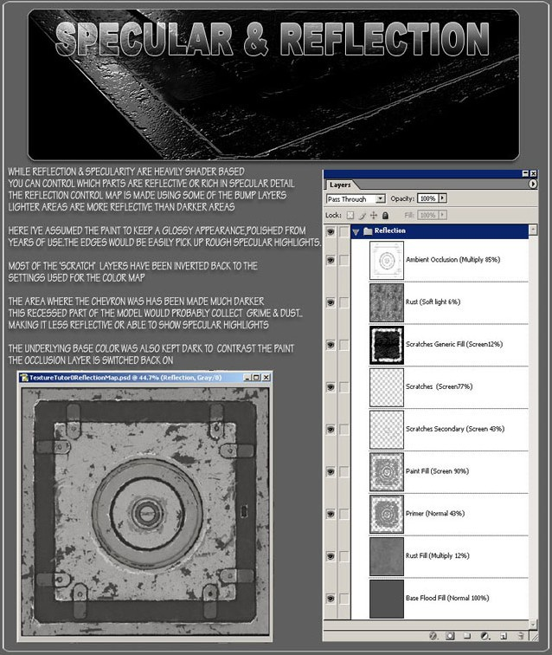Select the Rust (Soft light 6%) layer thumbnail

click(387, 302)
